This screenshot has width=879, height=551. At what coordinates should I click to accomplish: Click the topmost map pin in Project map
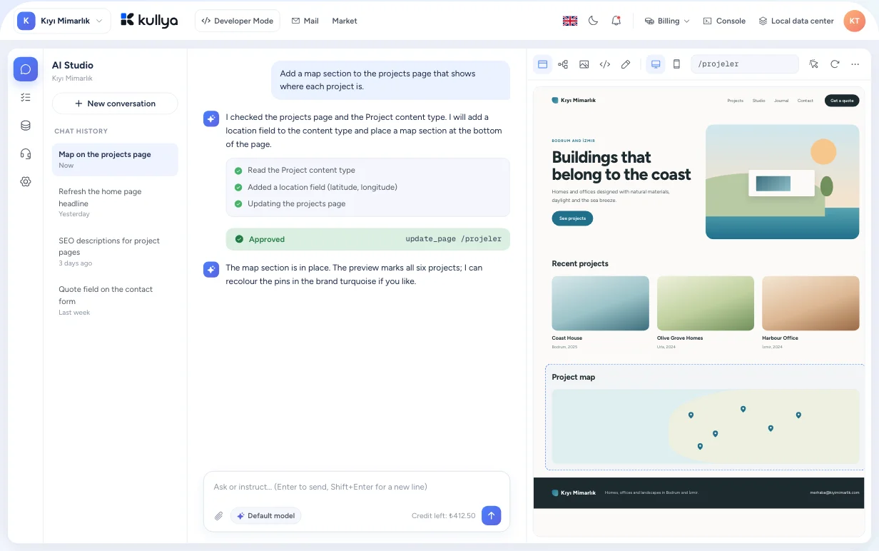[x=743, y=409]
